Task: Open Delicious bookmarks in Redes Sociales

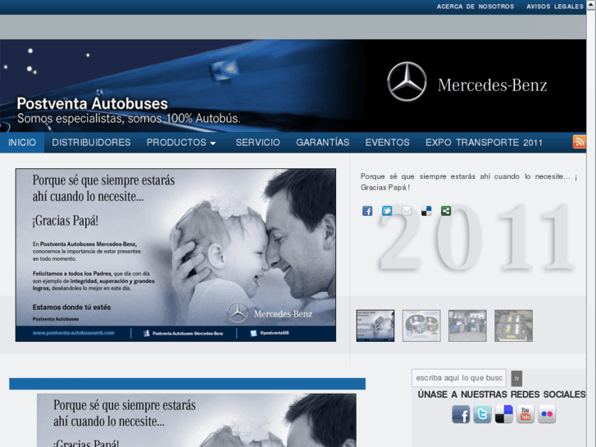Action: coord(503,414)
